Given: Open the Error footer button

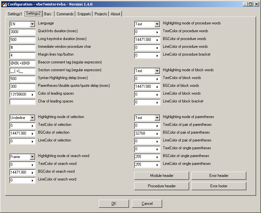Looking at the screenshot, I should 219,186.
